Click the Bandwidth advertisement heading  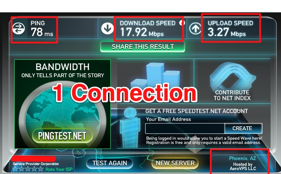tap(63, 67)
